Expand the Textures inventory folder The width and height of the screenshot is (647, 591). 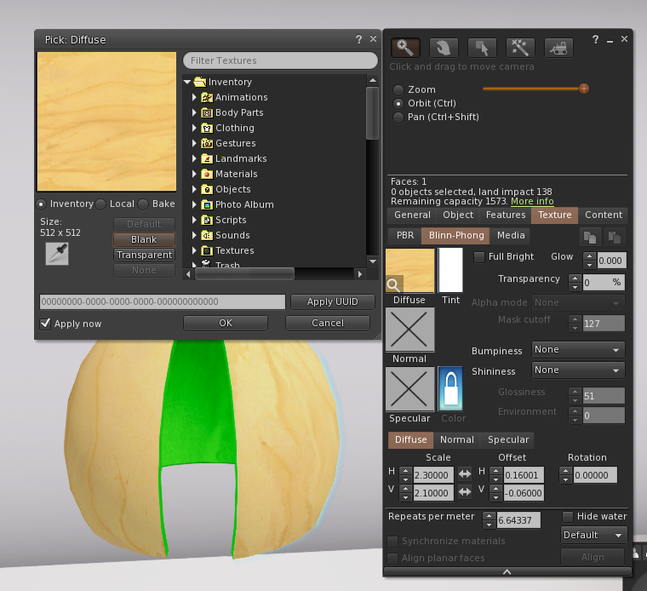(x=194, y=250)
